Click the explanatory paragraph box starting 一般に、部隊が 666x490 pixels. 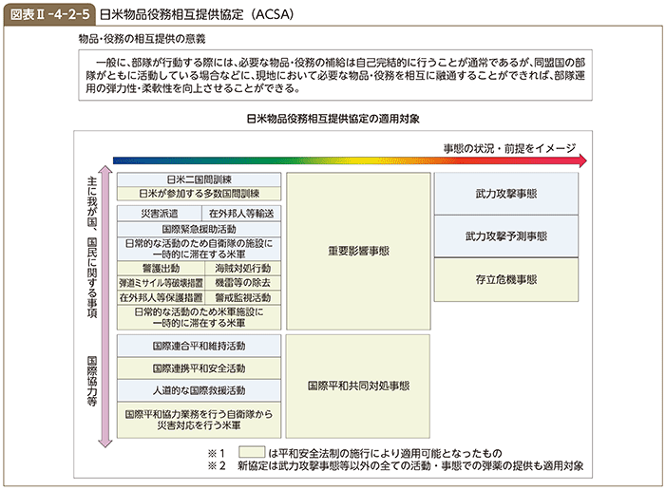tap(335, 75)
